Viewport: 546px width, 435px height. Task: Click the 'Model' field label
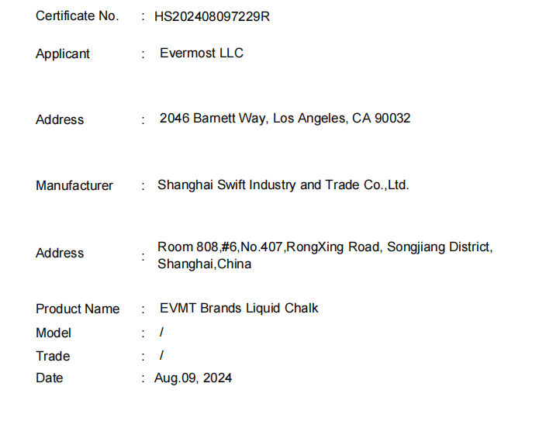pyautogui.click(x=54, y=333)
